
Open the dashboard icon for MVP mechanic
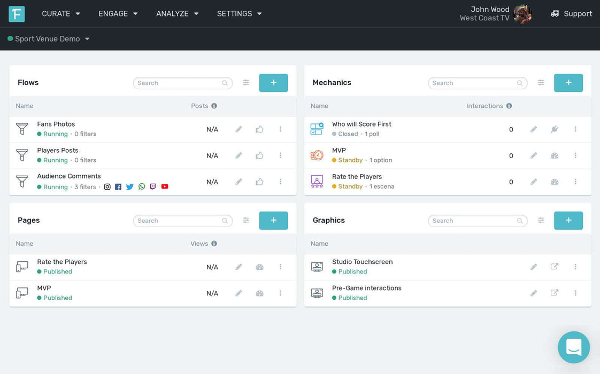[555, 155]
